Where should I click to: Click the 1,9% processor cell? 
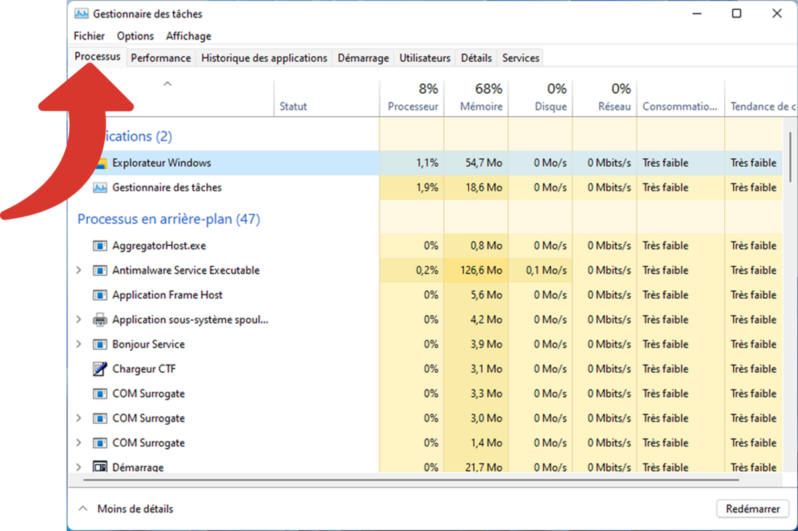point(412,188)
